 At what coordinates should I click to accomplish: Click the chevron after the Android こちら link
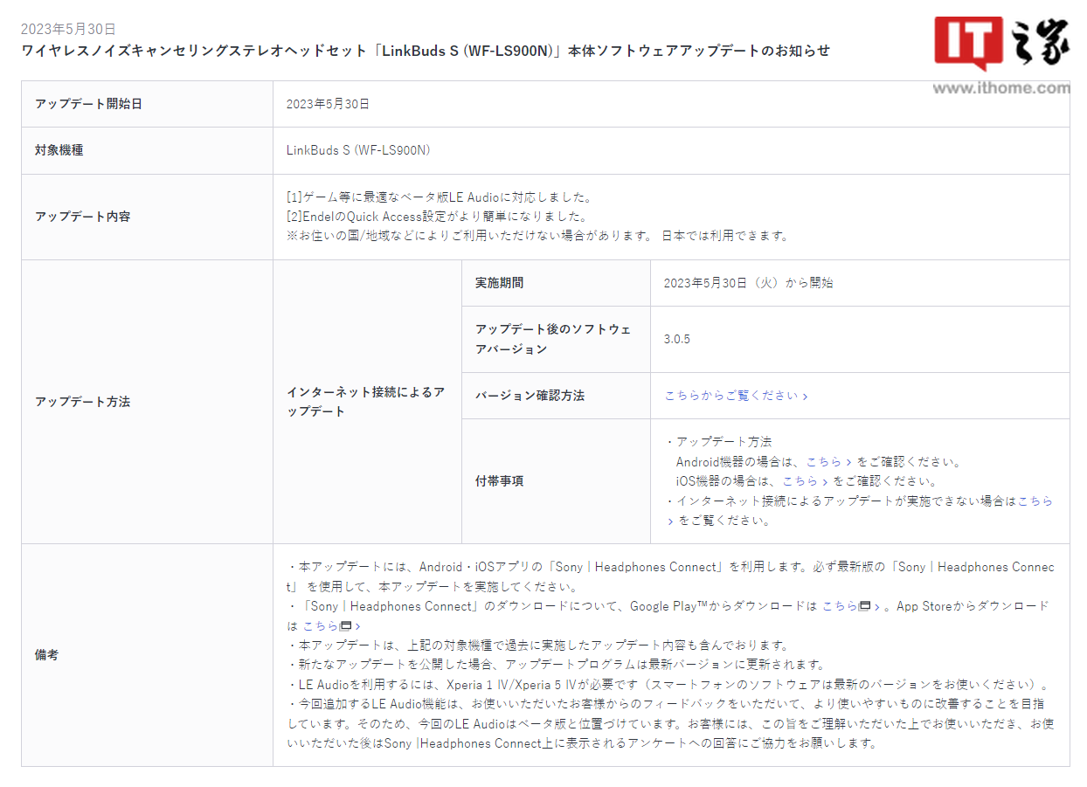[x=848, y=461]
